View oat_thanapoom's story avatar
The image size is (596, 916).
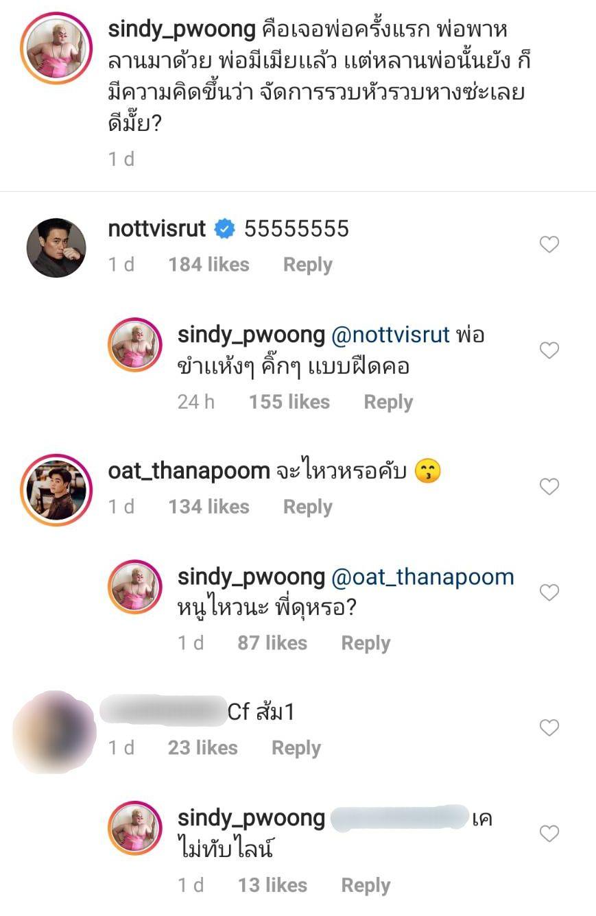point(56,490)
